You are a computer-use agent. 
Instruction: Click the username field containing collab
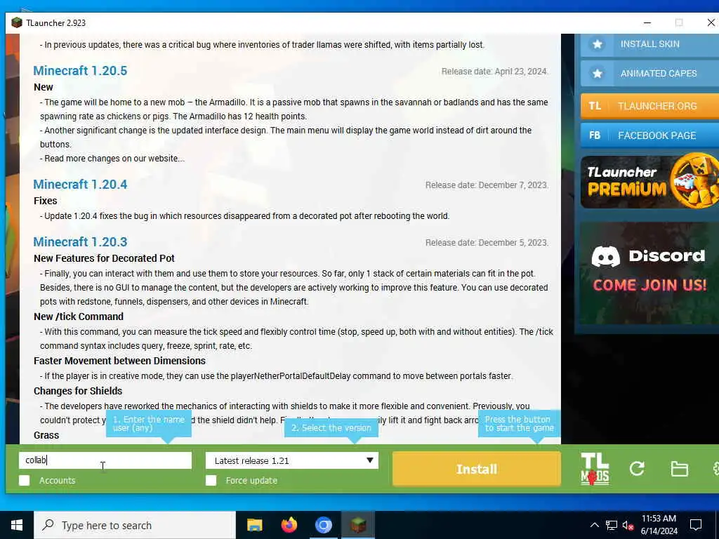tap(105, 460)
